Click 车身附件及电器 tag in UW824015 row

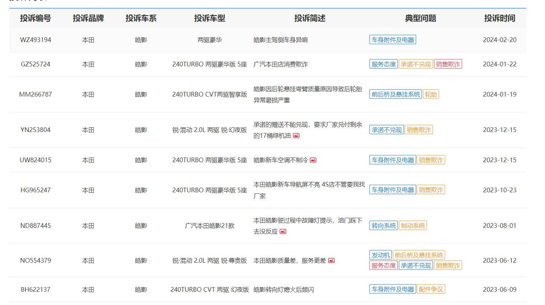pyautogui.click(x=393, y=160)
